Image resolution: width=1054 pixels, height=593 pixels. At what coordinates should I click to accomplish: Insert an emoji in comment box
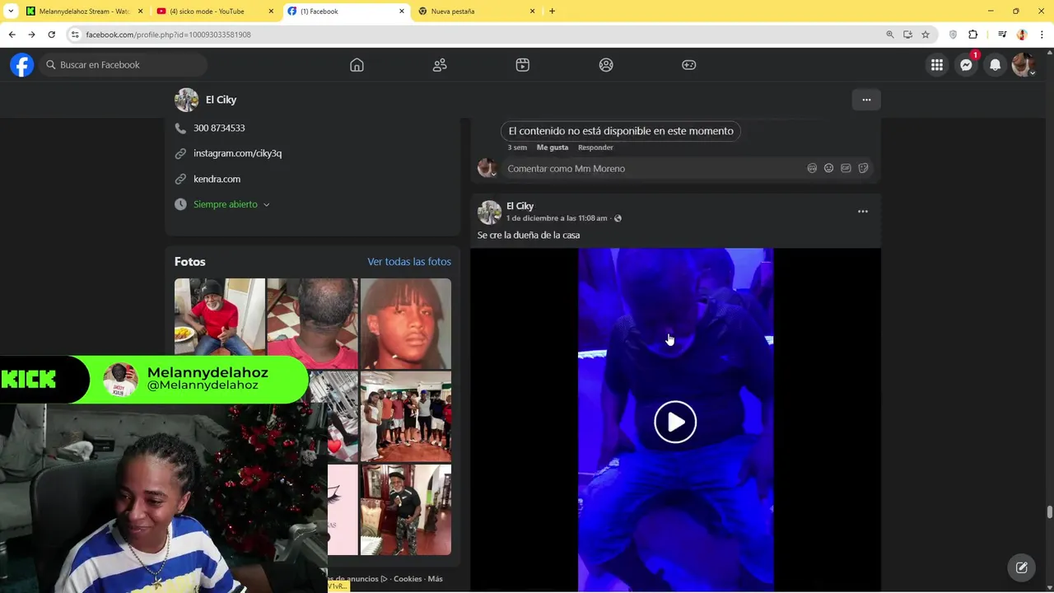coord(829,168)
